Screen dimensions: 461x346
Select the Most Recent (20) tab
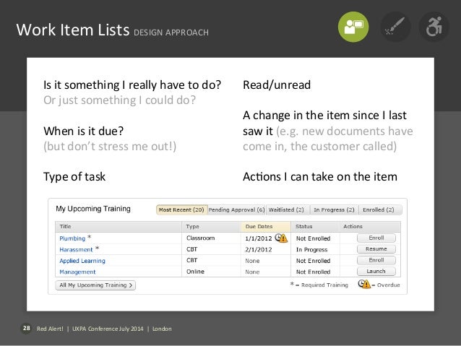coord(182,209)
